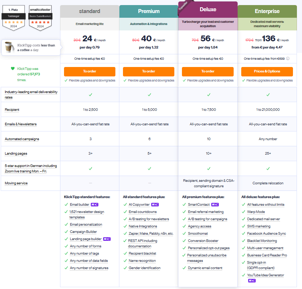Click the AI badge next to SmartContact

click(215, 205)
